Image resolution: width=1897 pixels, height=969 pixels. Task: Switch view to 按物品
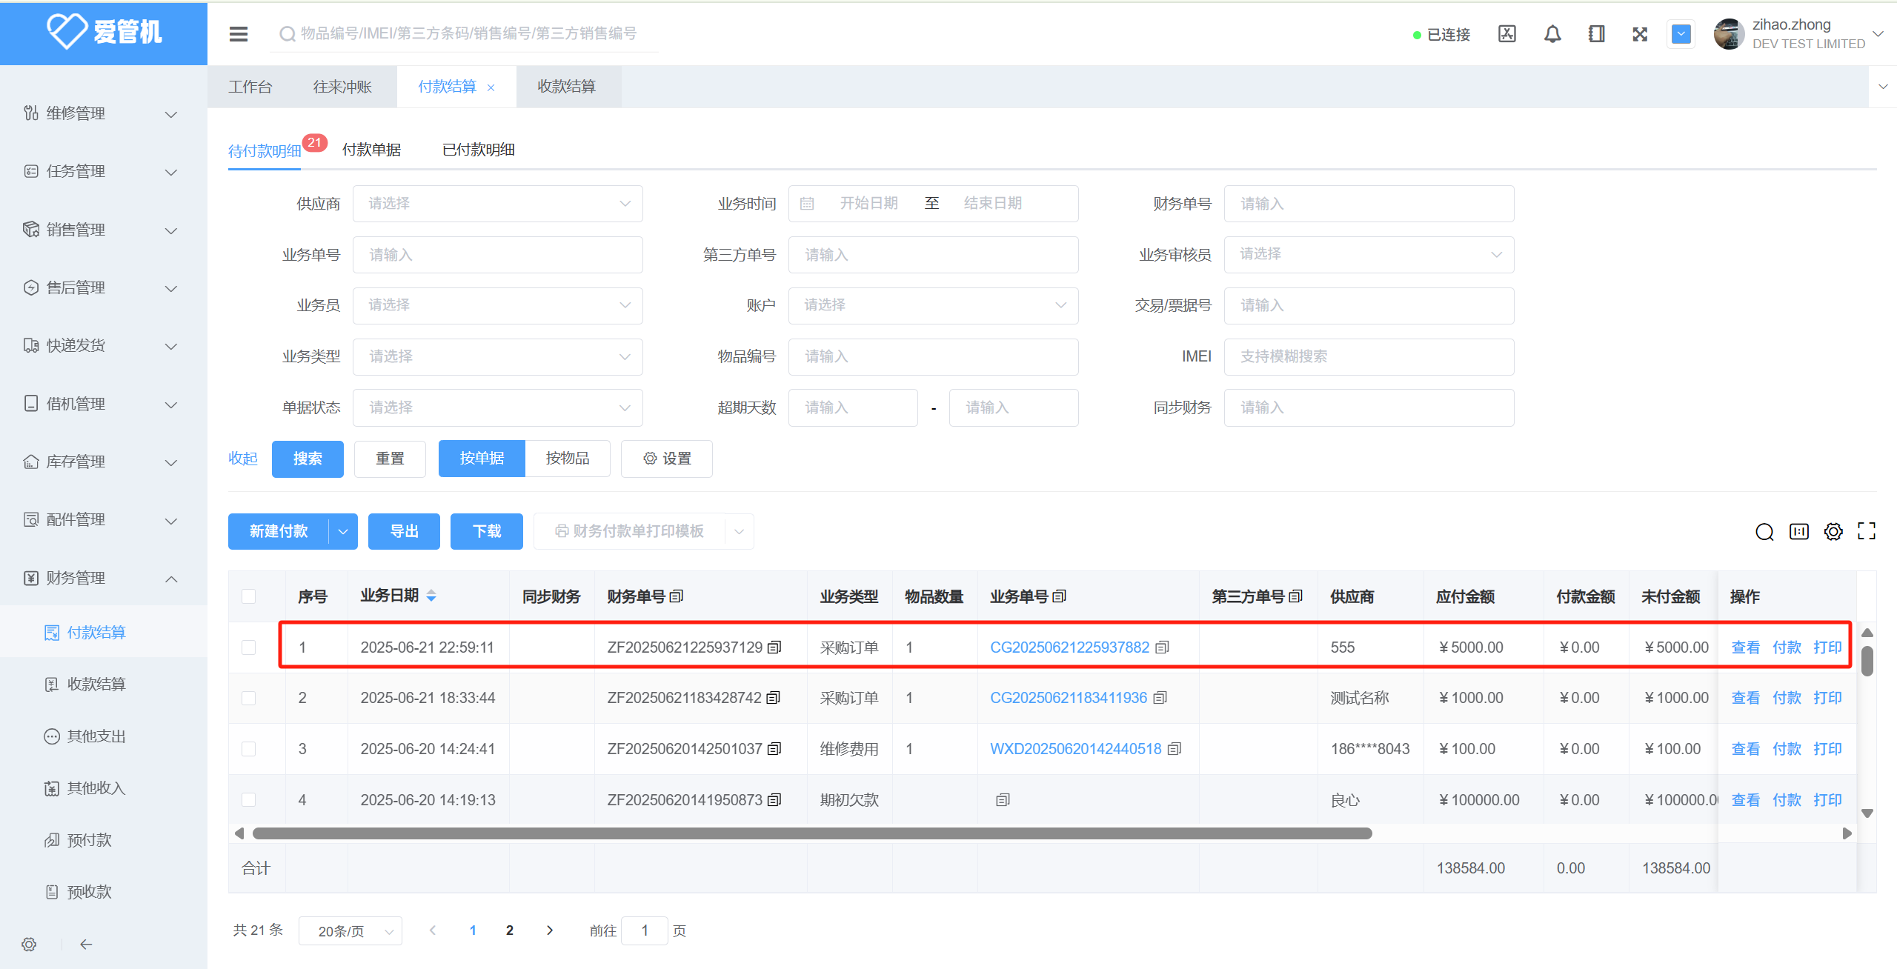(568, 459)
